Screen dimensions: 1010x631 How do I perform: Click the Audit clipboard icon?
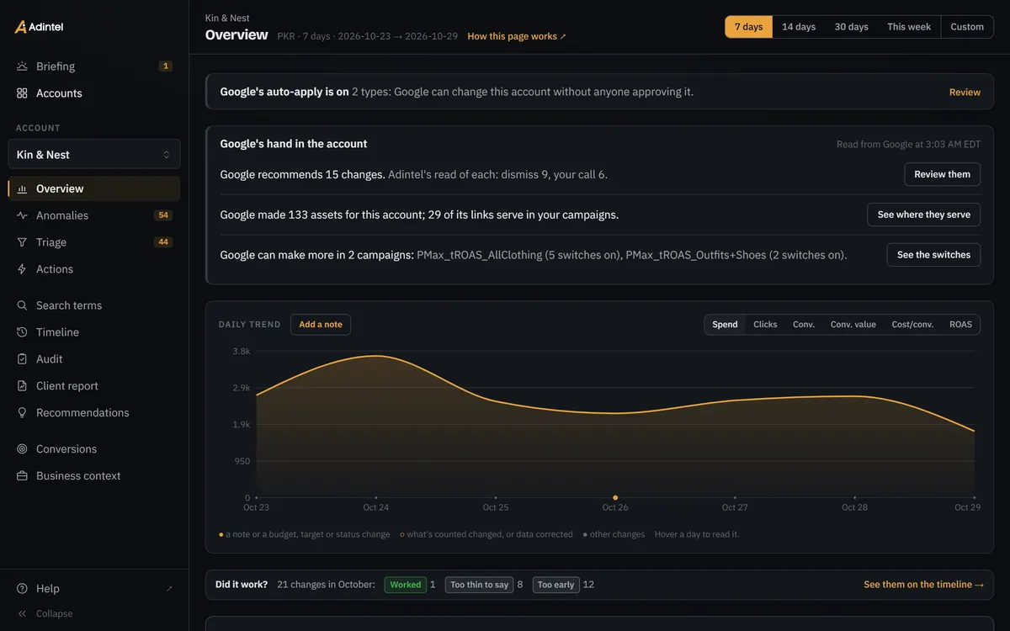pos(22,359)
